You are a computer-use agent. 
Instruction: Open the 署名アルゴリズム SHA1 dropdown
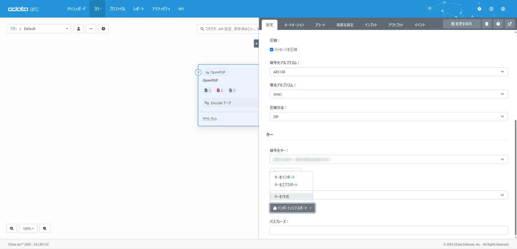[x=389, y=94]
